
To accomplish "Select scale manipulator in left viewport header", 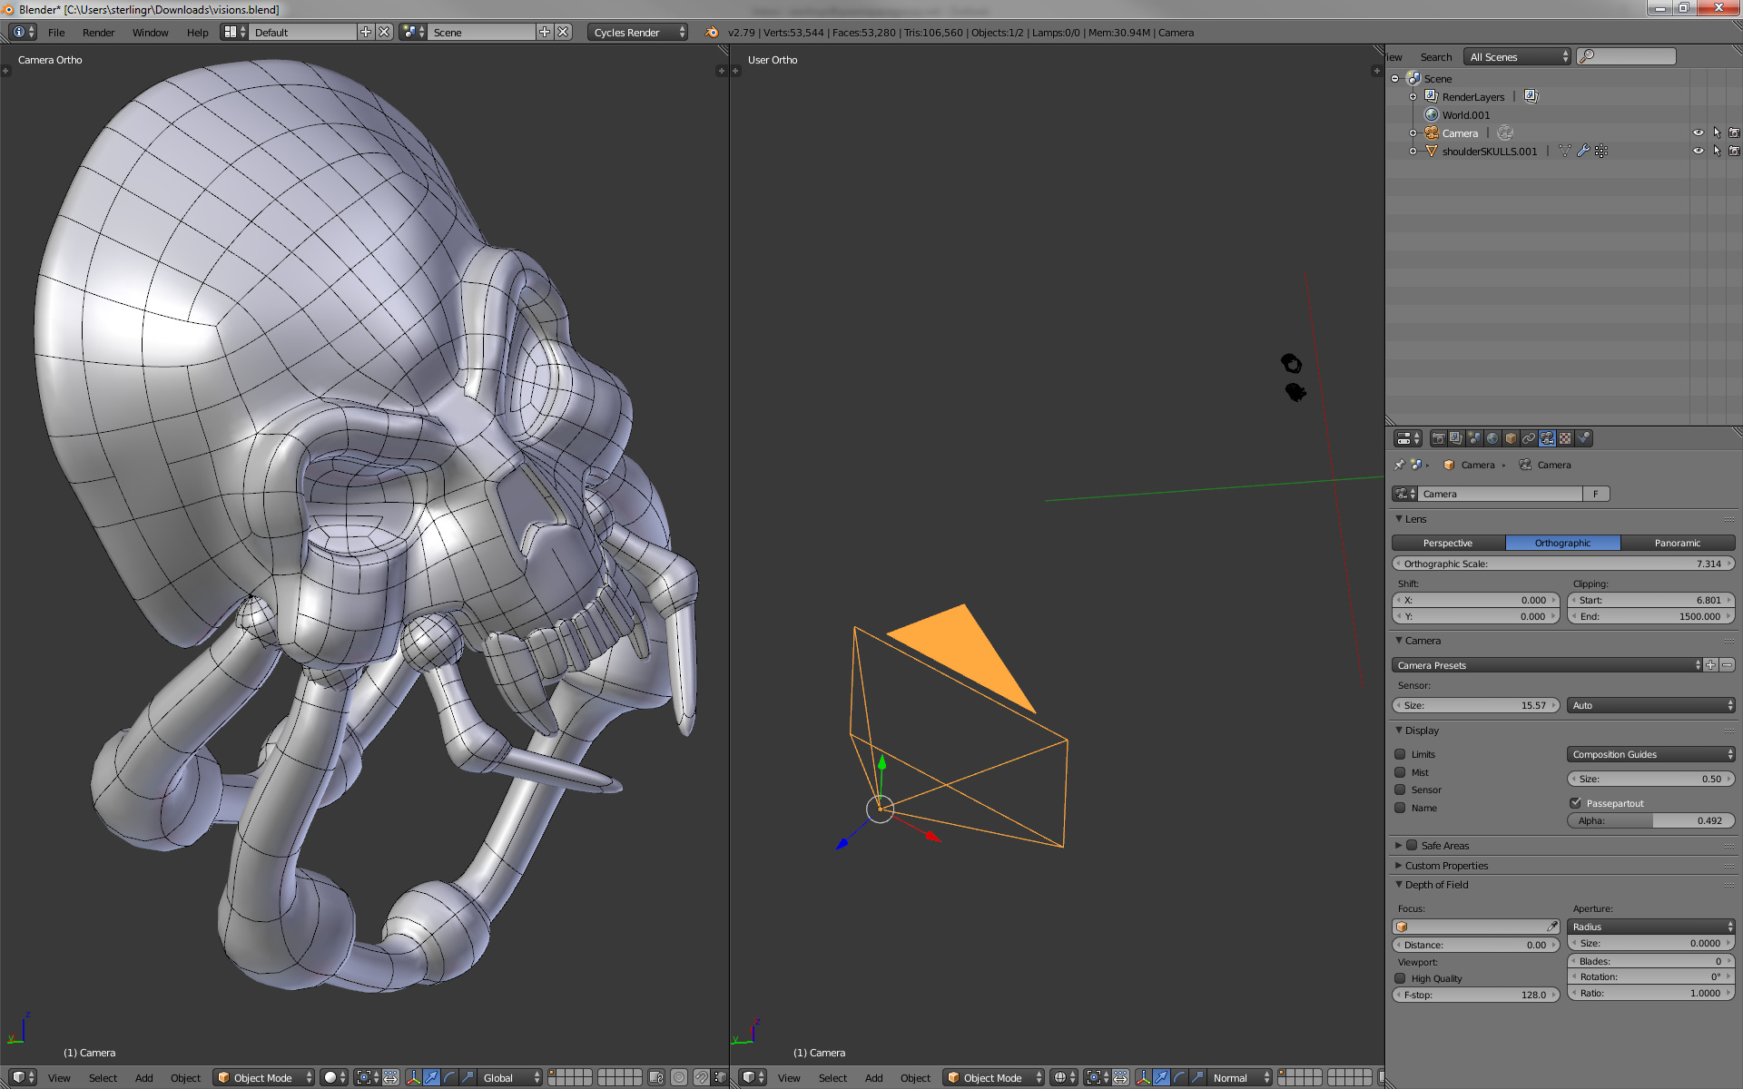I will tap(468, 1077).
